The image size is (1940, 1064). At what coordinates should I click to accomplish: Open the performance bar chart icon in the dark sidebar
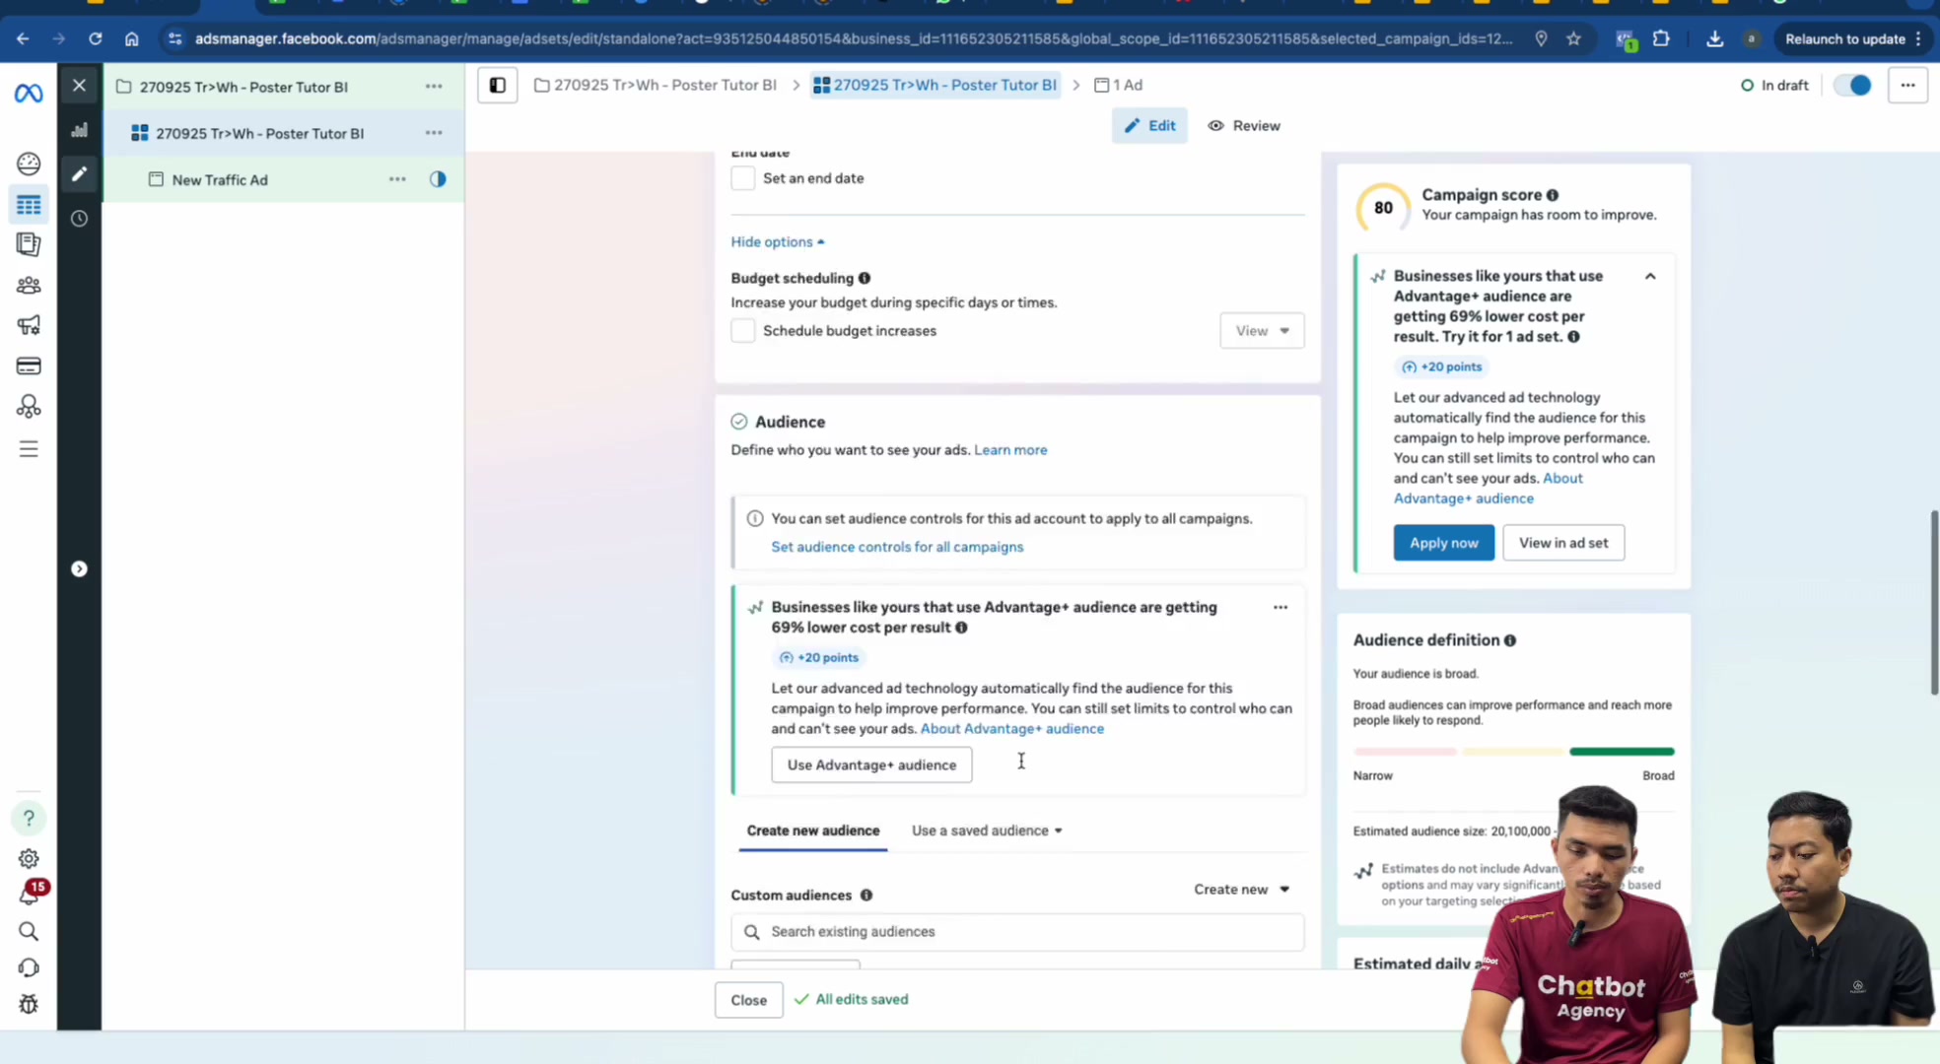tap(80, 130)
